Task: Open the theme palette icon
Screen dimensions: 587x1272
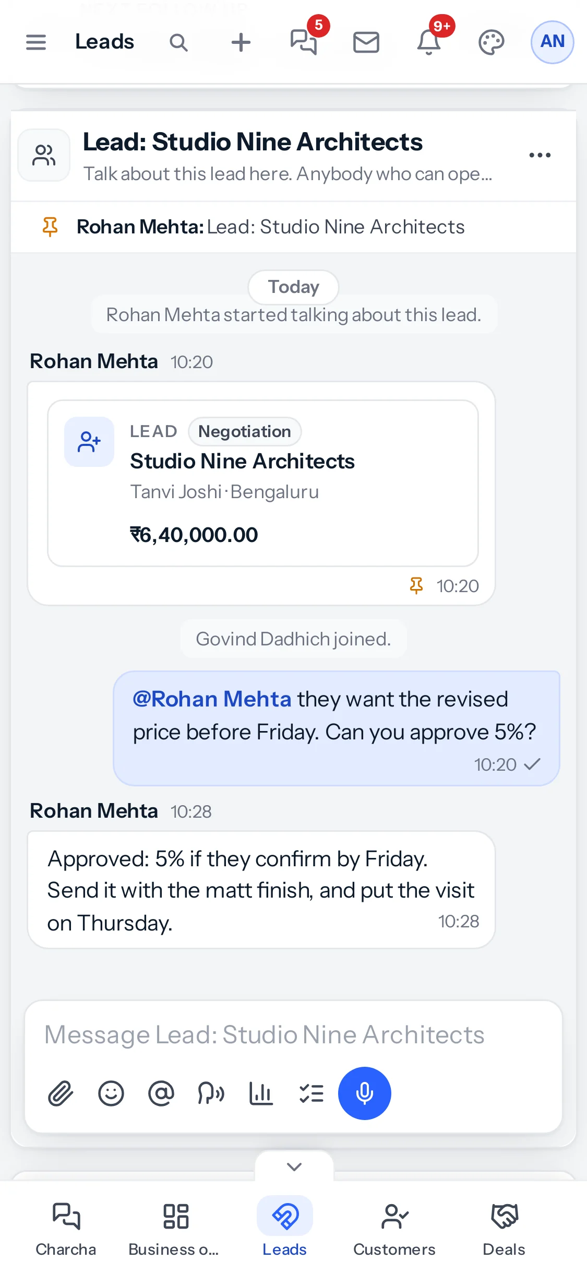Action: [x=492, y=42]
